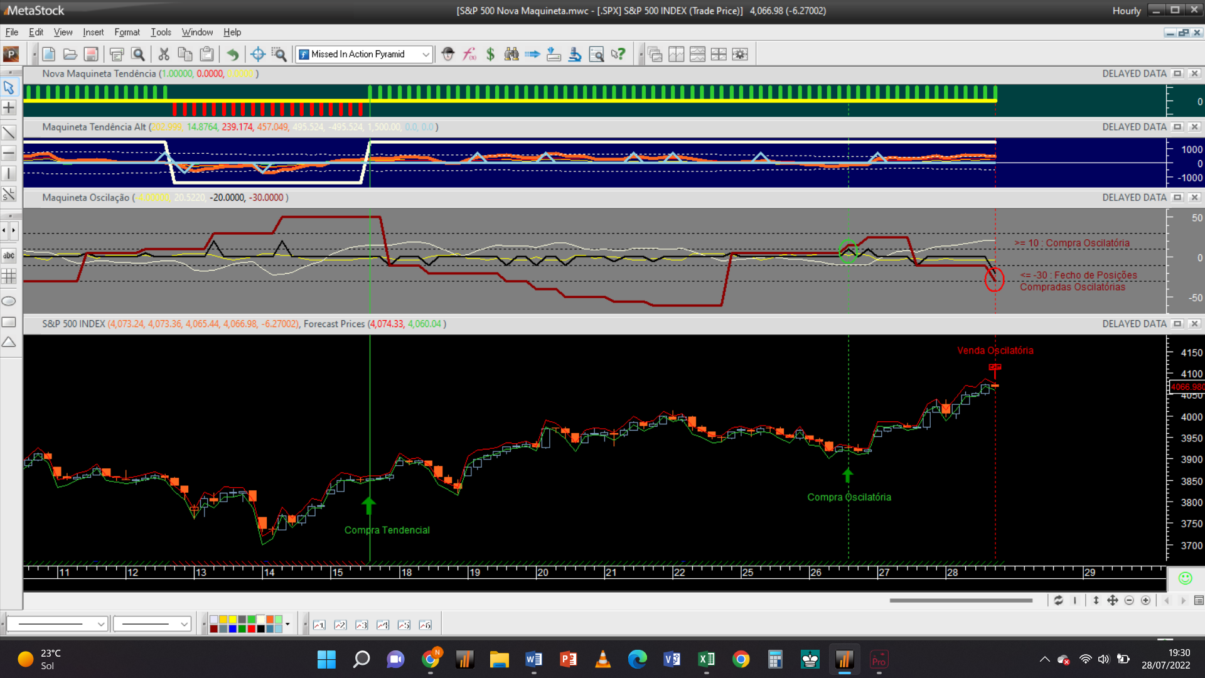The height and width of the screenshot is (678, 1205).
Task: Click the System Tester dollar sign icon
Action: click(490, 55)
